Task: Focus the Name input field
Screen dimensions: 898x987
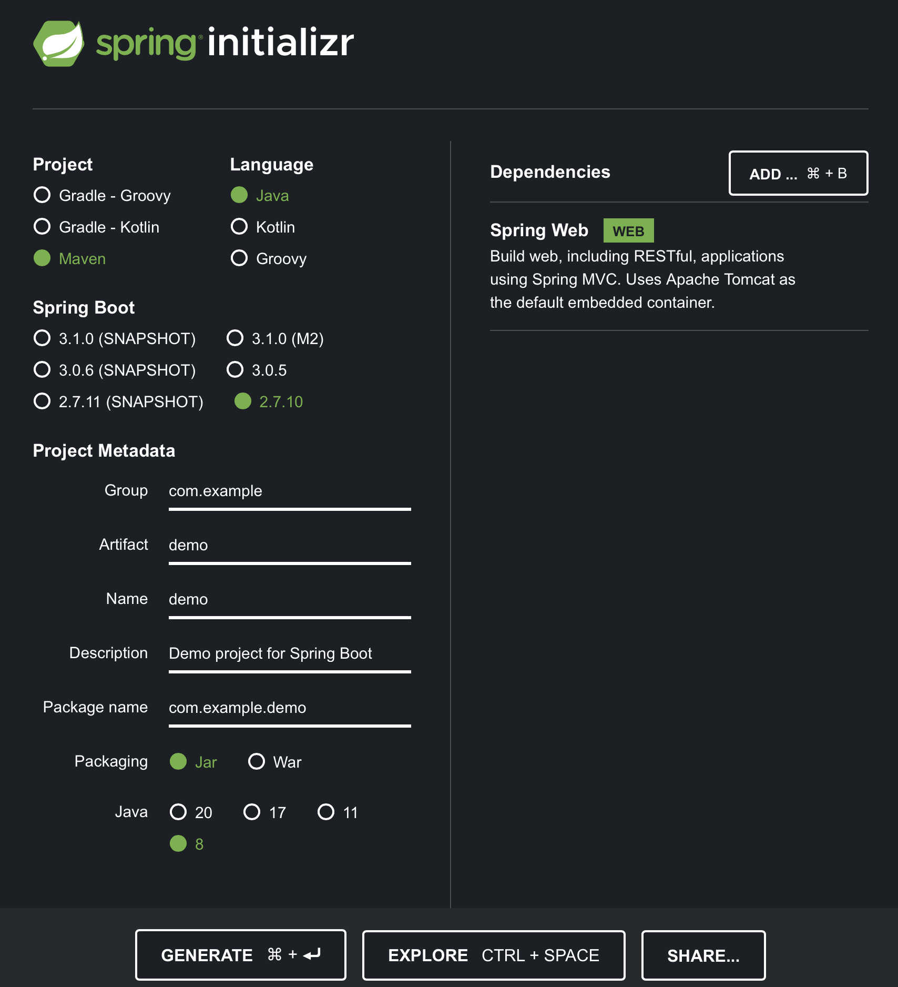Action: pyautogui.click(x=290, y=600)
